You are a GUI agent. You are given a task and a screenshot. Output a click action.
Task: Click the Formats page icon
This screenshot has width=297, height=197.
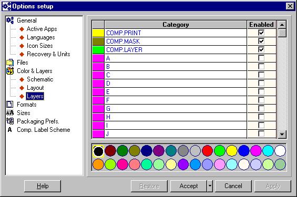pos(10,105)
